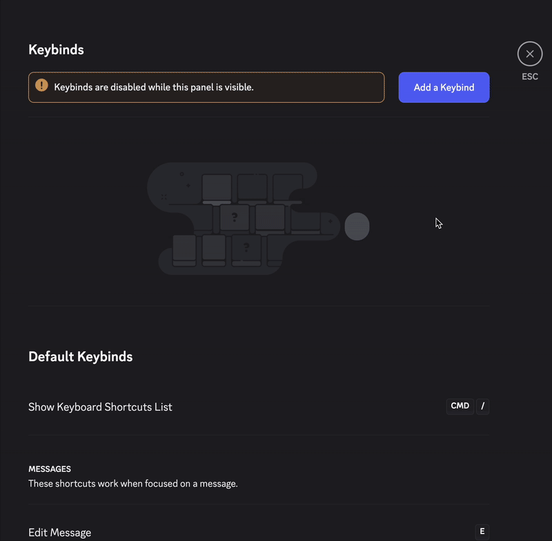Viewport: 552px width, 541px height.
Task: Click the MESSAGES section label
Action: 50,469
